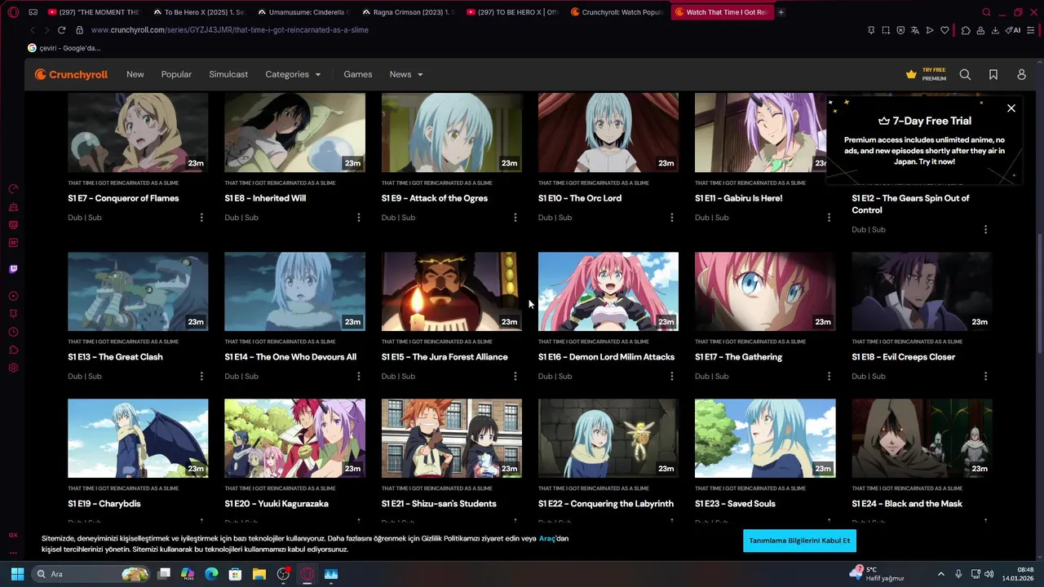
Task: Open the Araç cookie link
Action: (x=547, y=538)
